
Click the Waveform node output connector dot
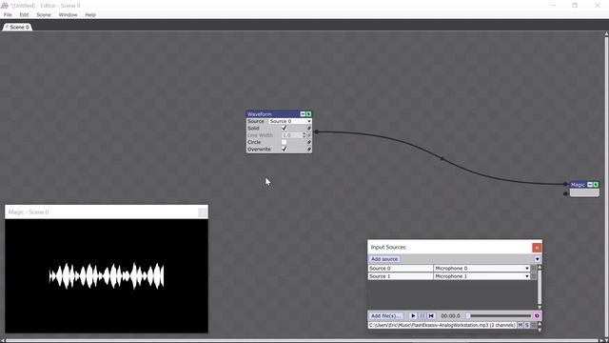(x=317, y=131)
